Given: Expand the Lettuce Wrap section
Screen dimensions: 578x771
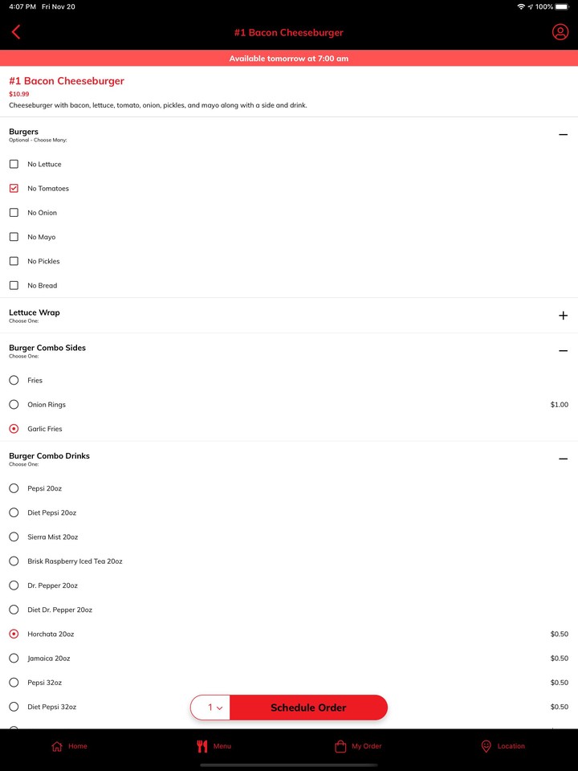Looking at the screenshot, I should coord(563,316).
